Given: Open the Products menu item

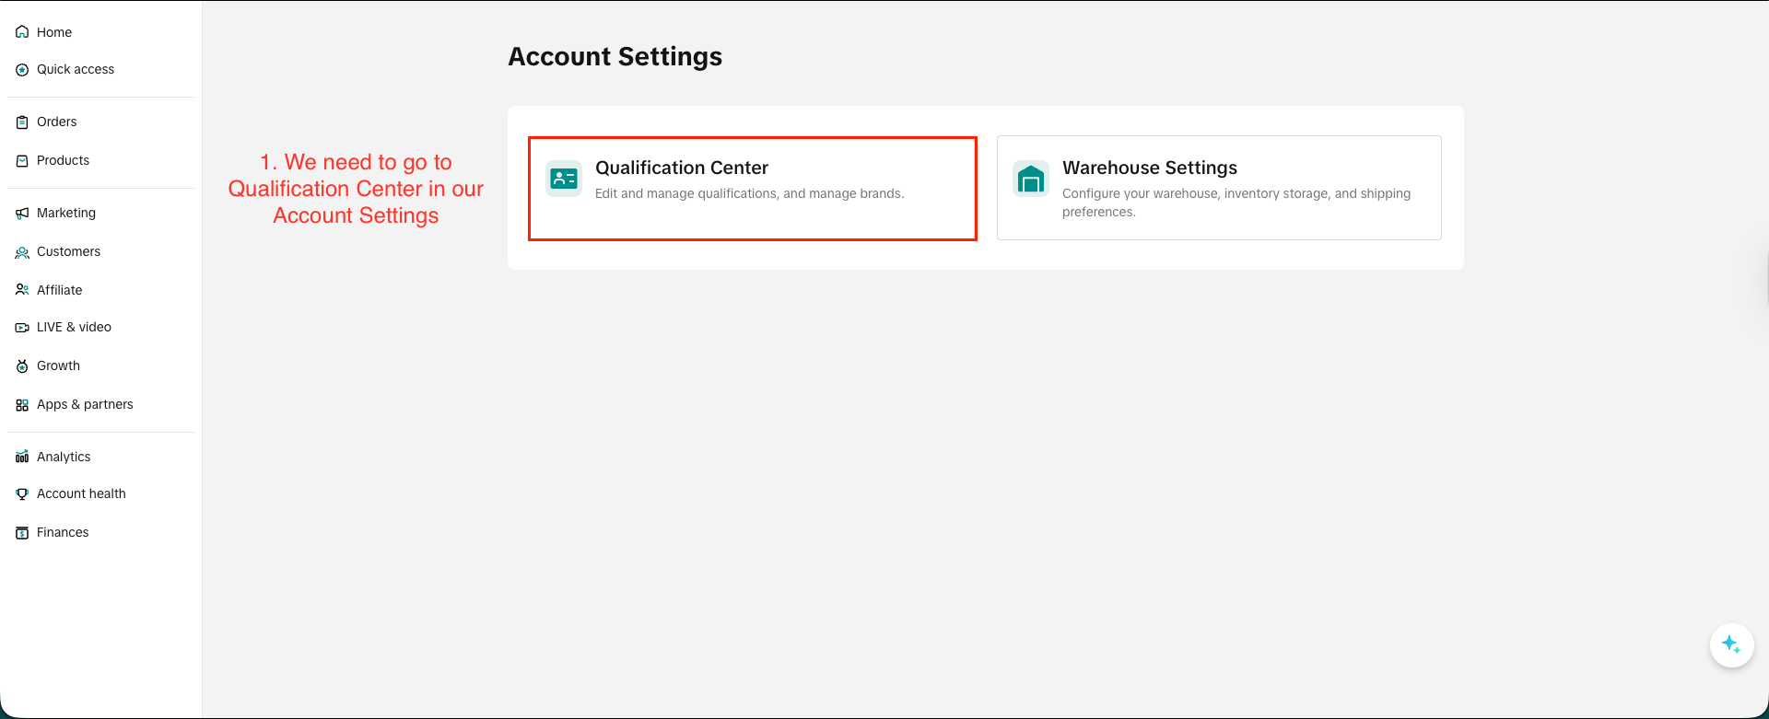Looking at the screenshot, I should coord(63,160).
